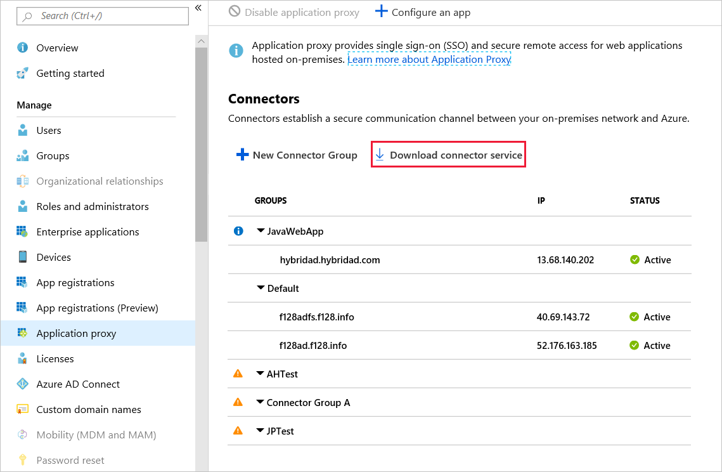
Task: Click the Enterprise applications grid icon
Action: 23,232
